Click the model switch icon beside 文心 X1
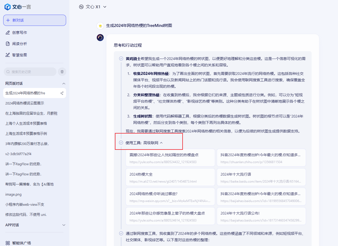This screenshot has height=246, width=338. coord(81,7)
